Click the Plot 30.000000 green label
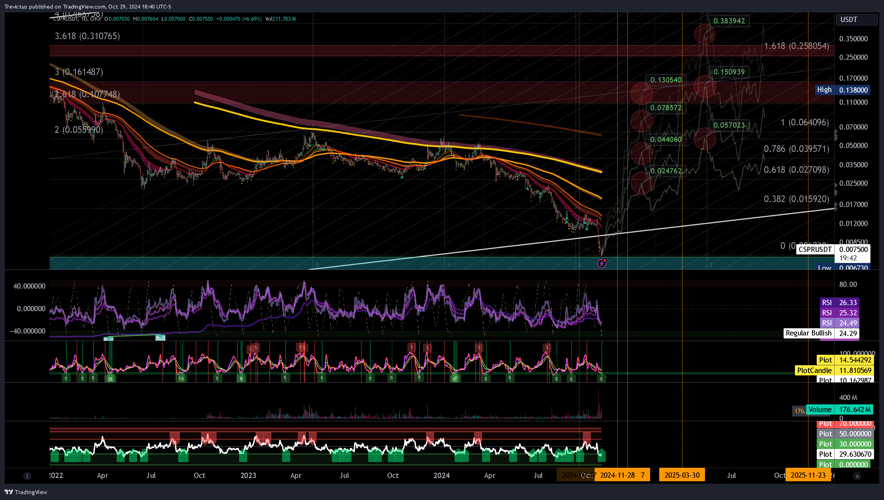 pos(845,444)
